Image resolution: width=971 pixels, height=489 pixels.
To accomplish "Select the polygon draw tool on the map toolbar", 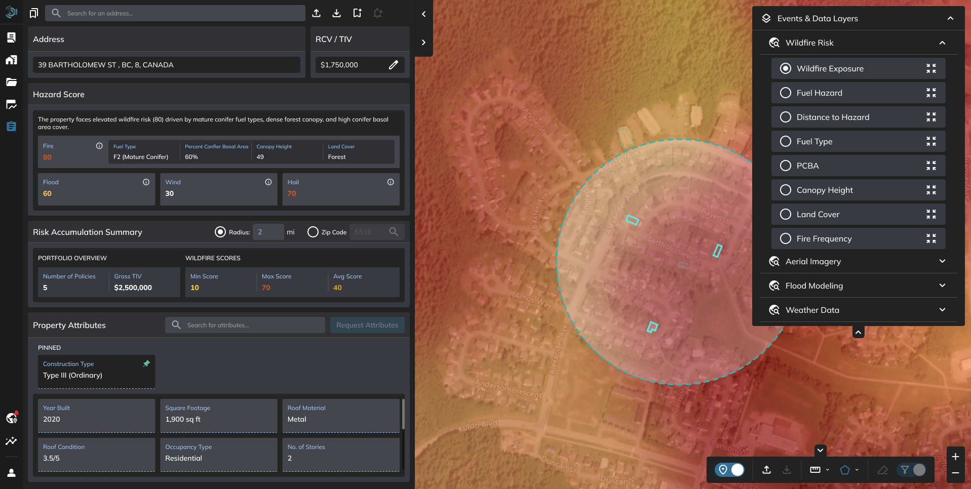I will click(x=845, y=470).
